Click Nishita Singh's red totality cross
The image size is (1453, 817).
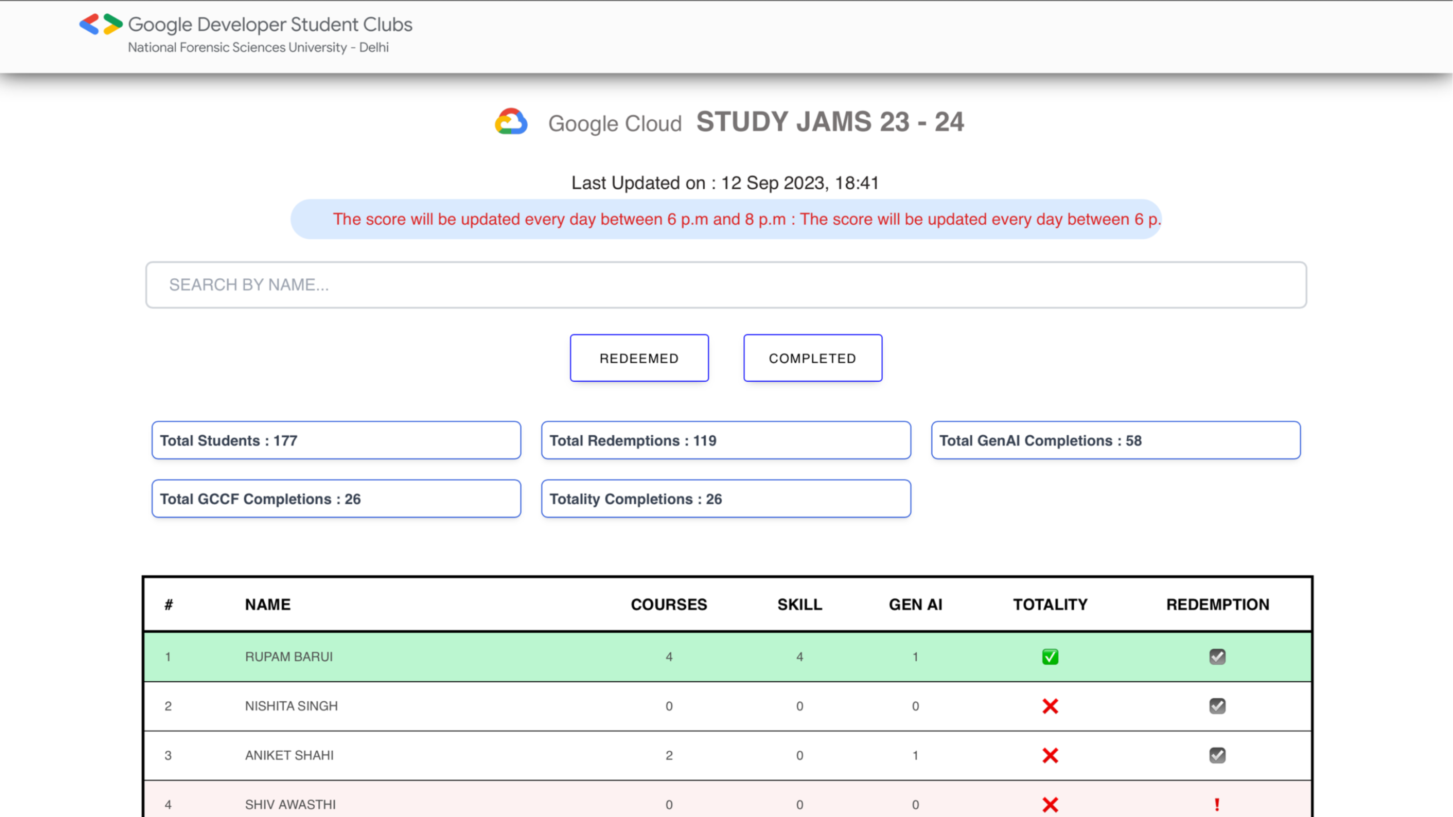[x=1050, y=706]
